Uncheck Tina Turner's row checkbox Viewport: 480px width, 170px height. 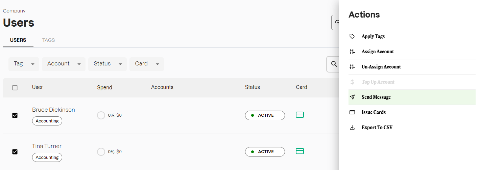(15, 152)
